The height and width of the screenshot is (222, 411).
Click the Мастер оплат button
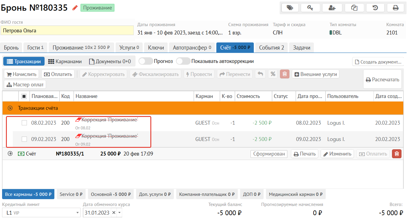(25, 85)
